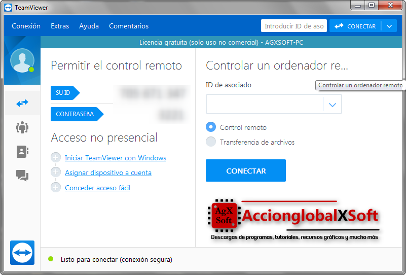Click the CONTRASEÑA label tag
Image resolution: width=406 pixels, height=275 pixels.
pos(77,114)
